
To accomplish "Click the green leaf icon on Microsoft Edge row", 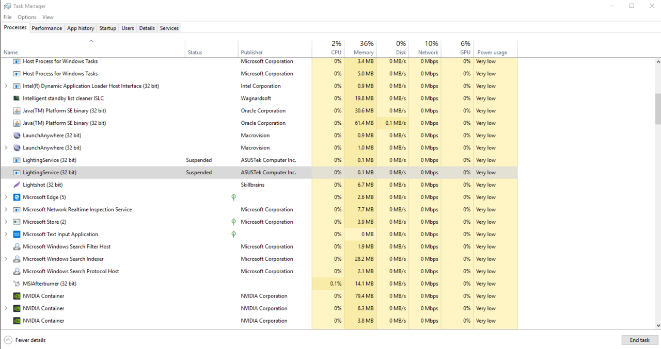I will [x=233, y=197].
